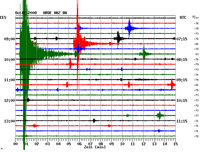Click minute 09 on the time axis
The image size is (200, 152).
111,144
